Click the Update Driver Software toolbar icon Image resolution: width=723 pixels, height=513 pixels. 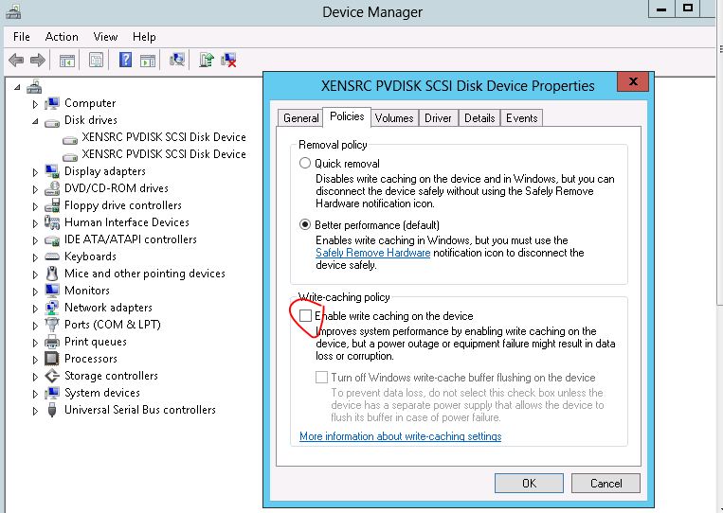click(207, 60)
